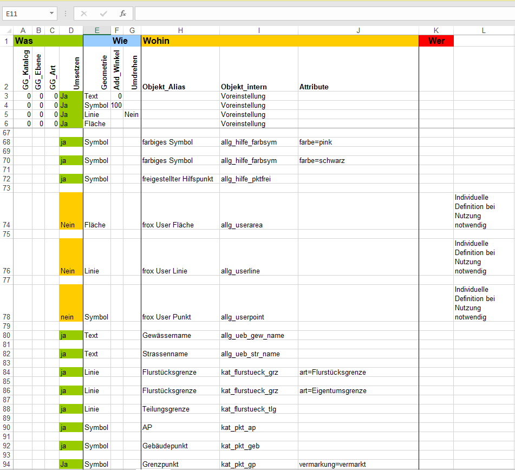Select column K header
Viewport: 515px width, 470px height.
coord(436,30)
